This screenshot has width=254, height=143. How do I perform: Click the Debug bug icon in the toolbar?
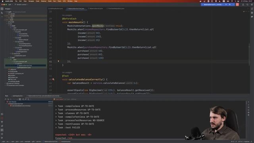(x=230, y=4)
